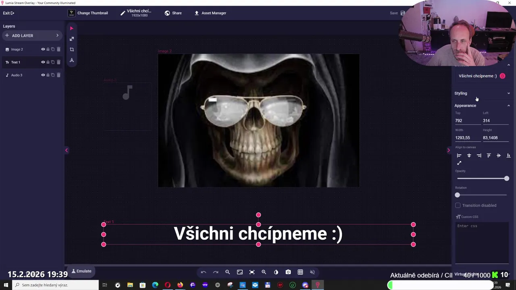Viewport: 516px width, 290px height.
Task: Open the Windows Start menu
Action: [6, 285]
